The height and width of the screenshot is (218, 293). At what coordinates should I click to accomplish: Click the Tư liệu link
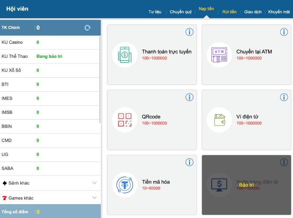pos(155,12)
